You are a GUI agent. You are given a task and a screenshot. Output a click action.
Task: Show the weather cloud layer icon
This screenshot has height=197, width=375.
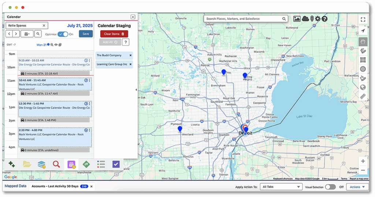(305, 19)
